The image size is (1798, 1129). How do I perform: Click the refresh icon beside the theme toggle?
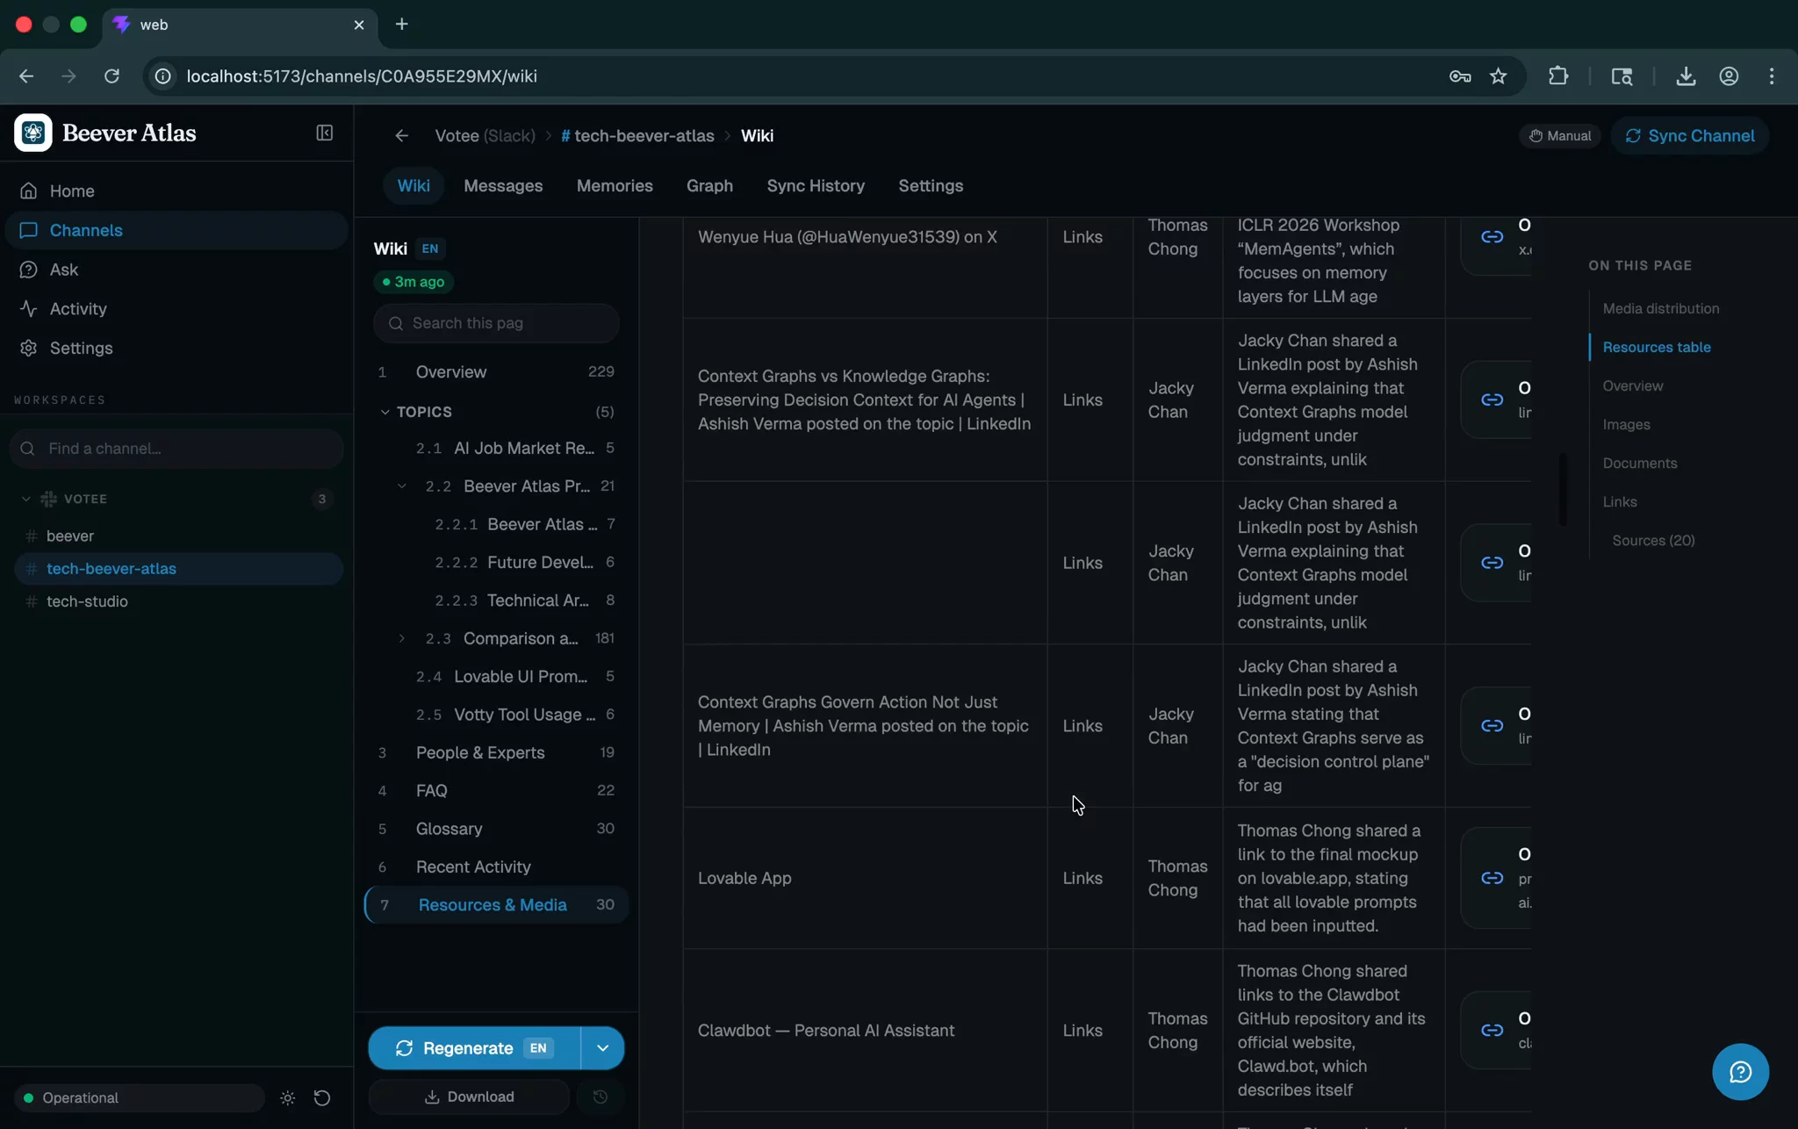pyautogui.click(x=322, y=1098)
